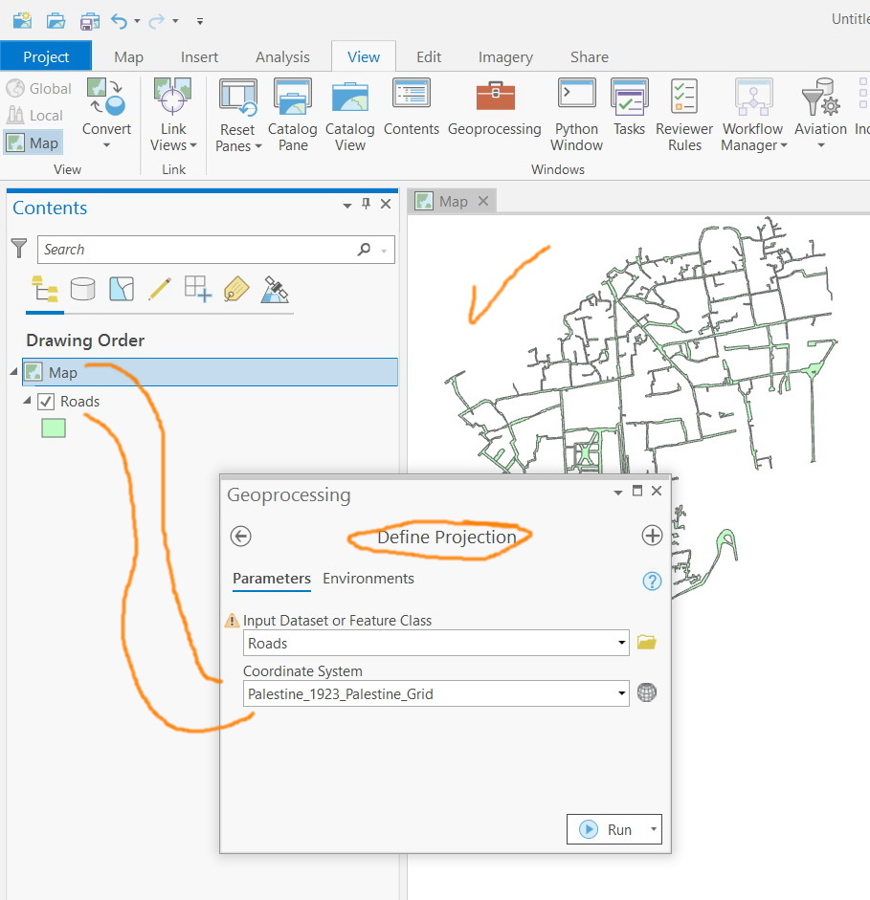Switch to the Edit ribbon tab
This screenshot has width=870, height=900.
coord(429,56)
